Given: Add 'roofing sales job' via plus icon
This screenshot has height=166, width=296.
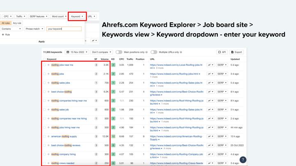Looking at the screenshot, I should click(49, 110).
